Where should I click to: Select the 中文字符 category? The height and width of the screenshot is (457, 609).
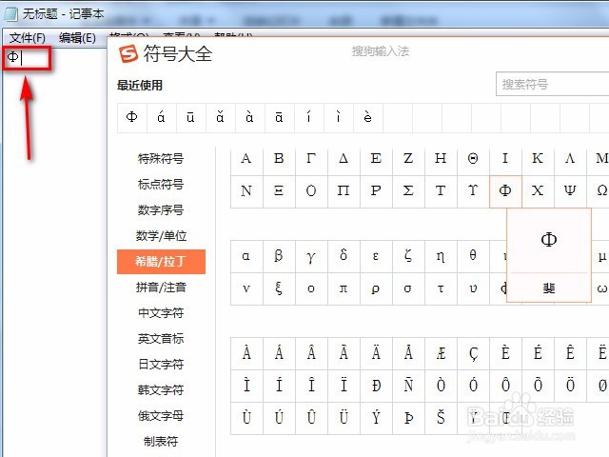[161, 313]
